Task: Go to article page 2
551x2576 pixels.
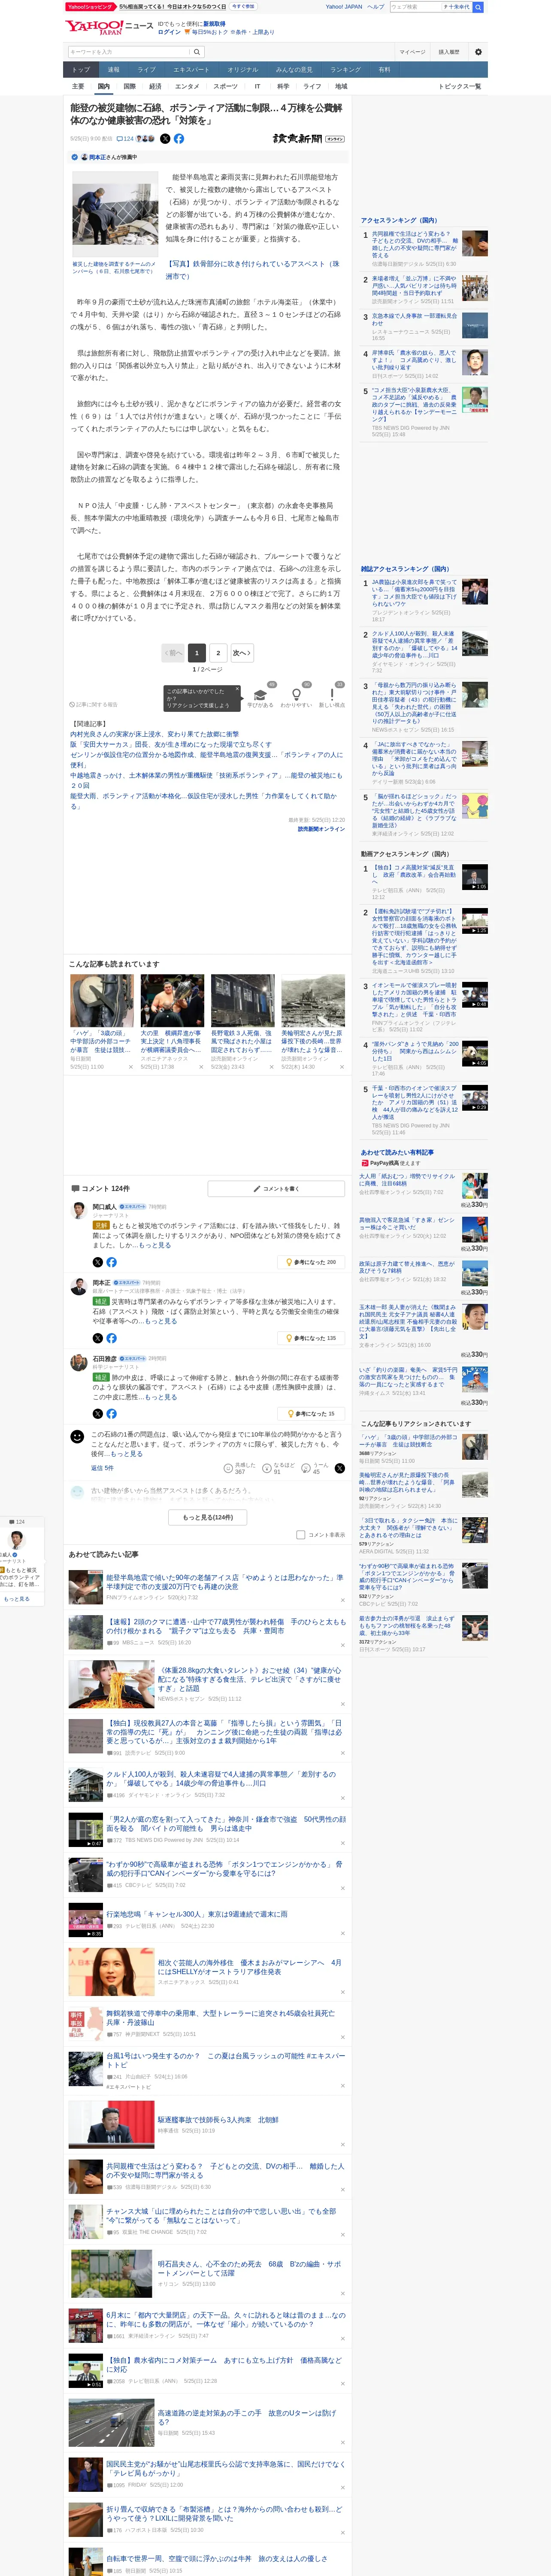Action: coord(218,653)
